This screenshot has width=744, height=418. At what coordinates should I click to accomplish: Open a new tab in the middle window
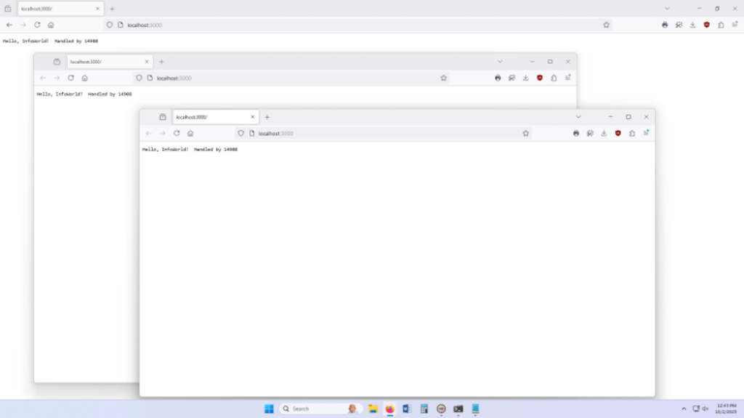[161, 62]
